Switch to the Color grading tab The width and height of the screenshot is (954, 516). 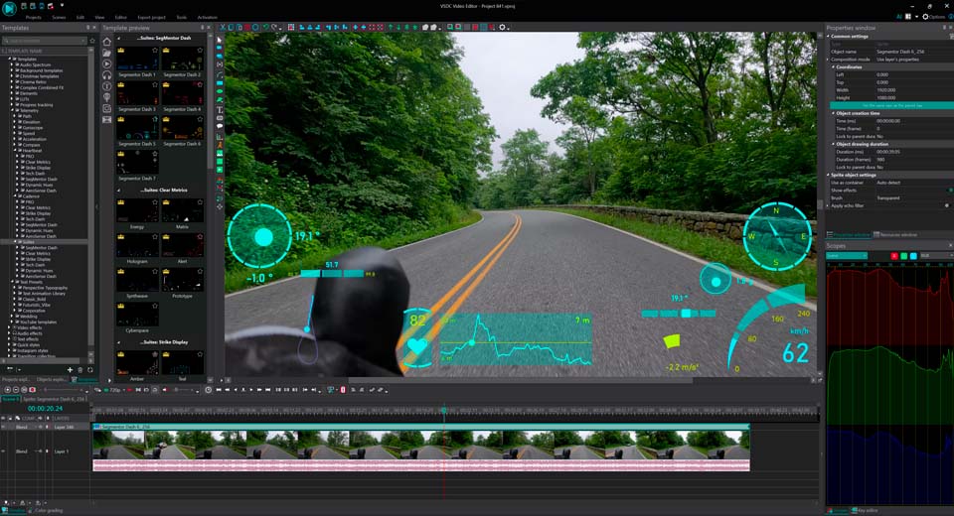click(48, 510)
